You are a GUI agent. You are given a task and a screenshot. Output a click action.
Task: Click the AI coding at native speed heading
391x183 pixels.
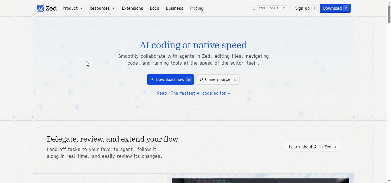point(193,45)
